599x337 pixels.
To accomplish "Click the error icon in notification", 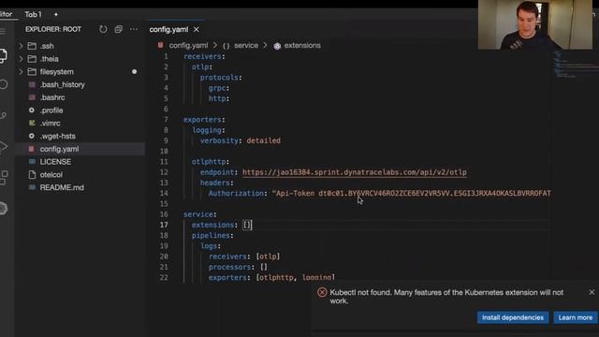I will pos(322,292).
